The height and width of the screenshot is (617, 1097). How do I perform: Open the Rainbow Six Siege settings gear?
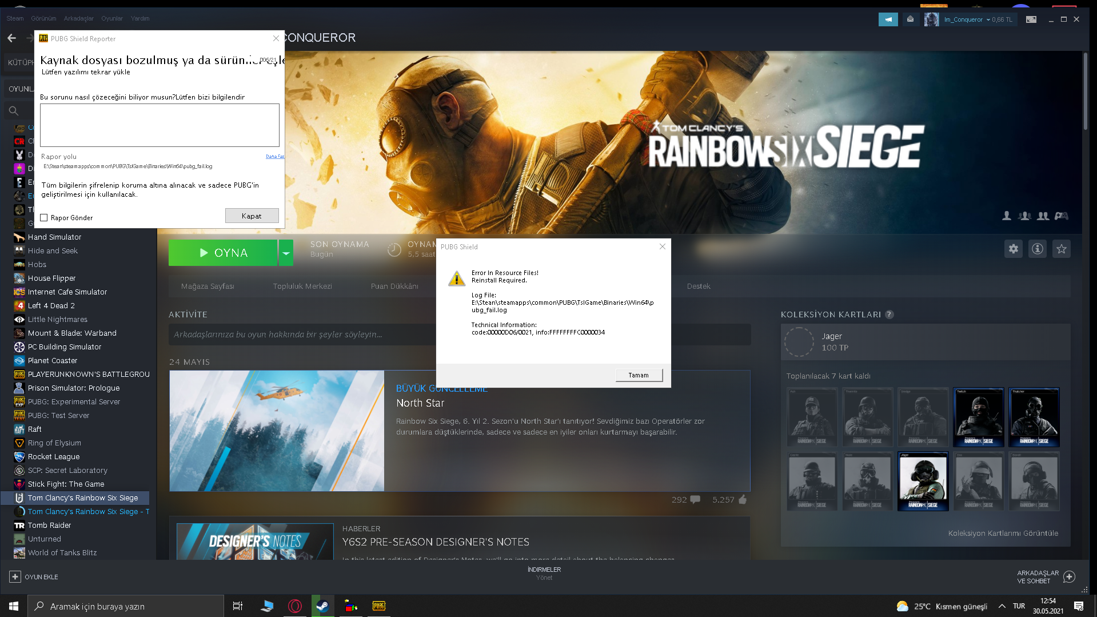point(1013,249)
